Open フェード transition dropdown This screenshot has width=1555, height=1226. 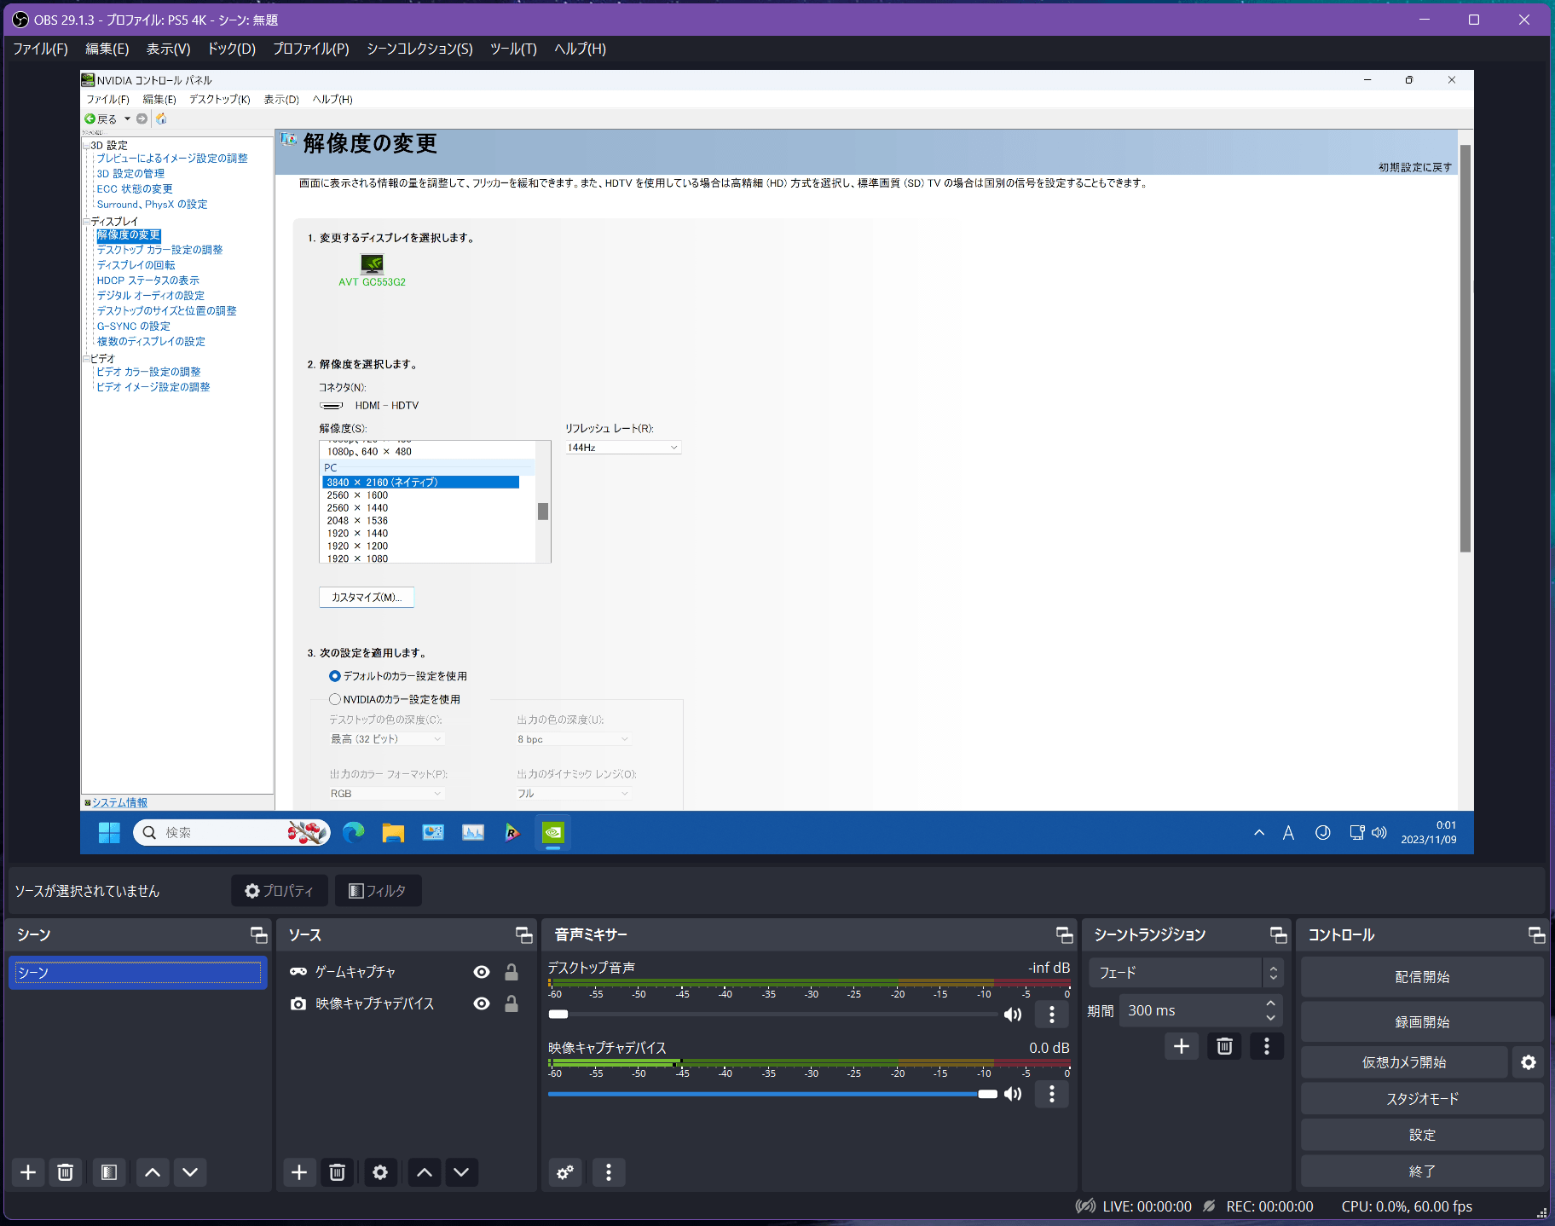click(1186, 973)
